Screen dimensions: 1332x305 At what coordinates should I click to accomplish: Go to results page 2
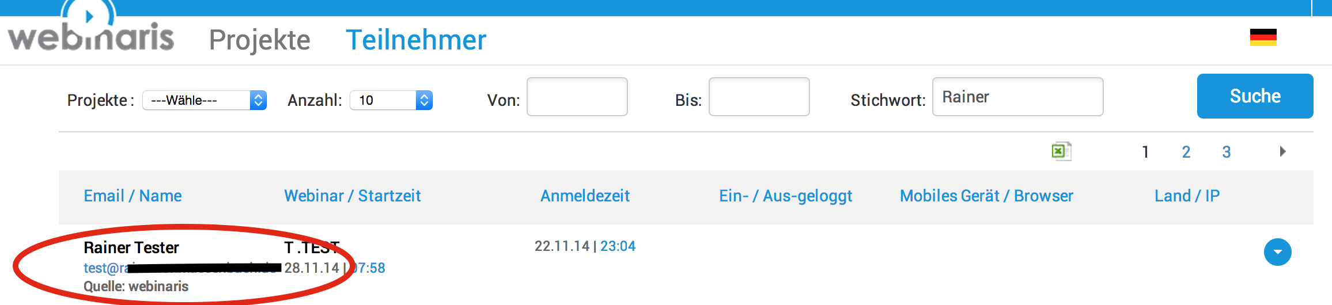click(x=1186, y=152)
